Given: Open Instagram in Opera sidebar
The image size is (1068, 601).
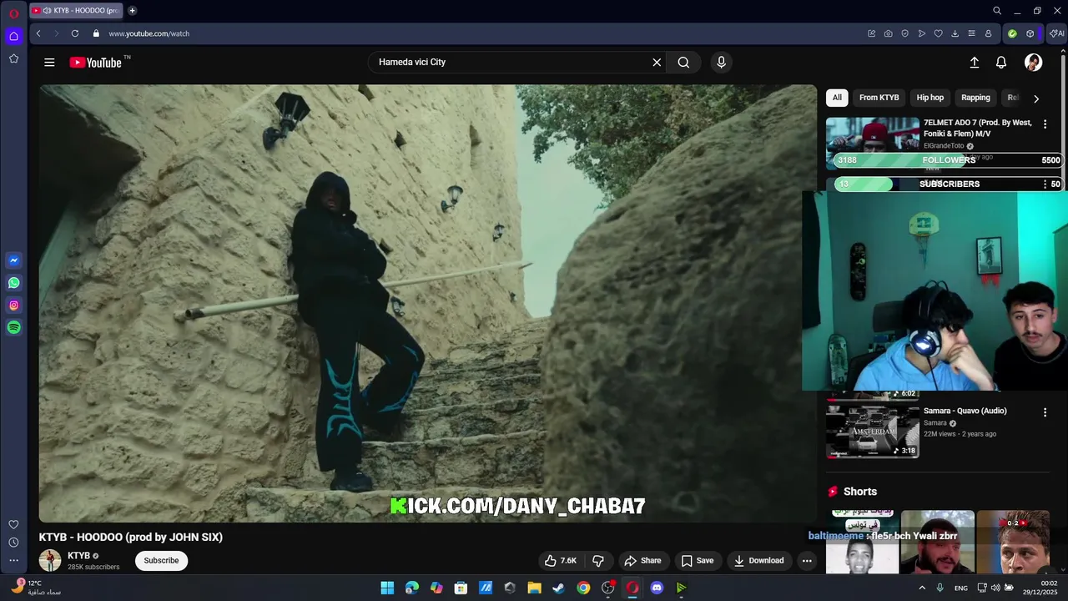Looking at the screenshot, I should coord(13,306).
